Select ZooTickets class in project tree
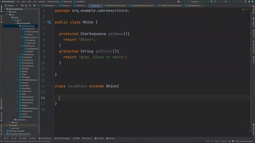The image size is (255, 143). [25, 117]
